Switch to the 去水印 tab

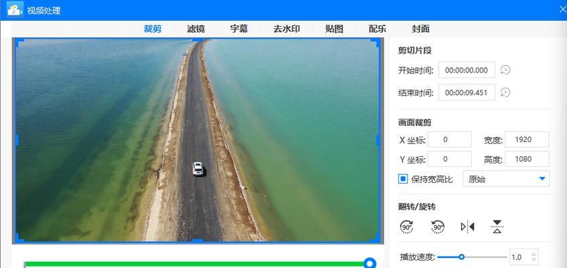[286, 29]
